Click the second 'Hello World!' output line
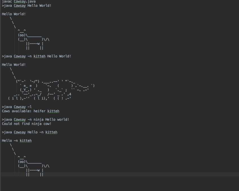The image size is (239, 191). 14,65
